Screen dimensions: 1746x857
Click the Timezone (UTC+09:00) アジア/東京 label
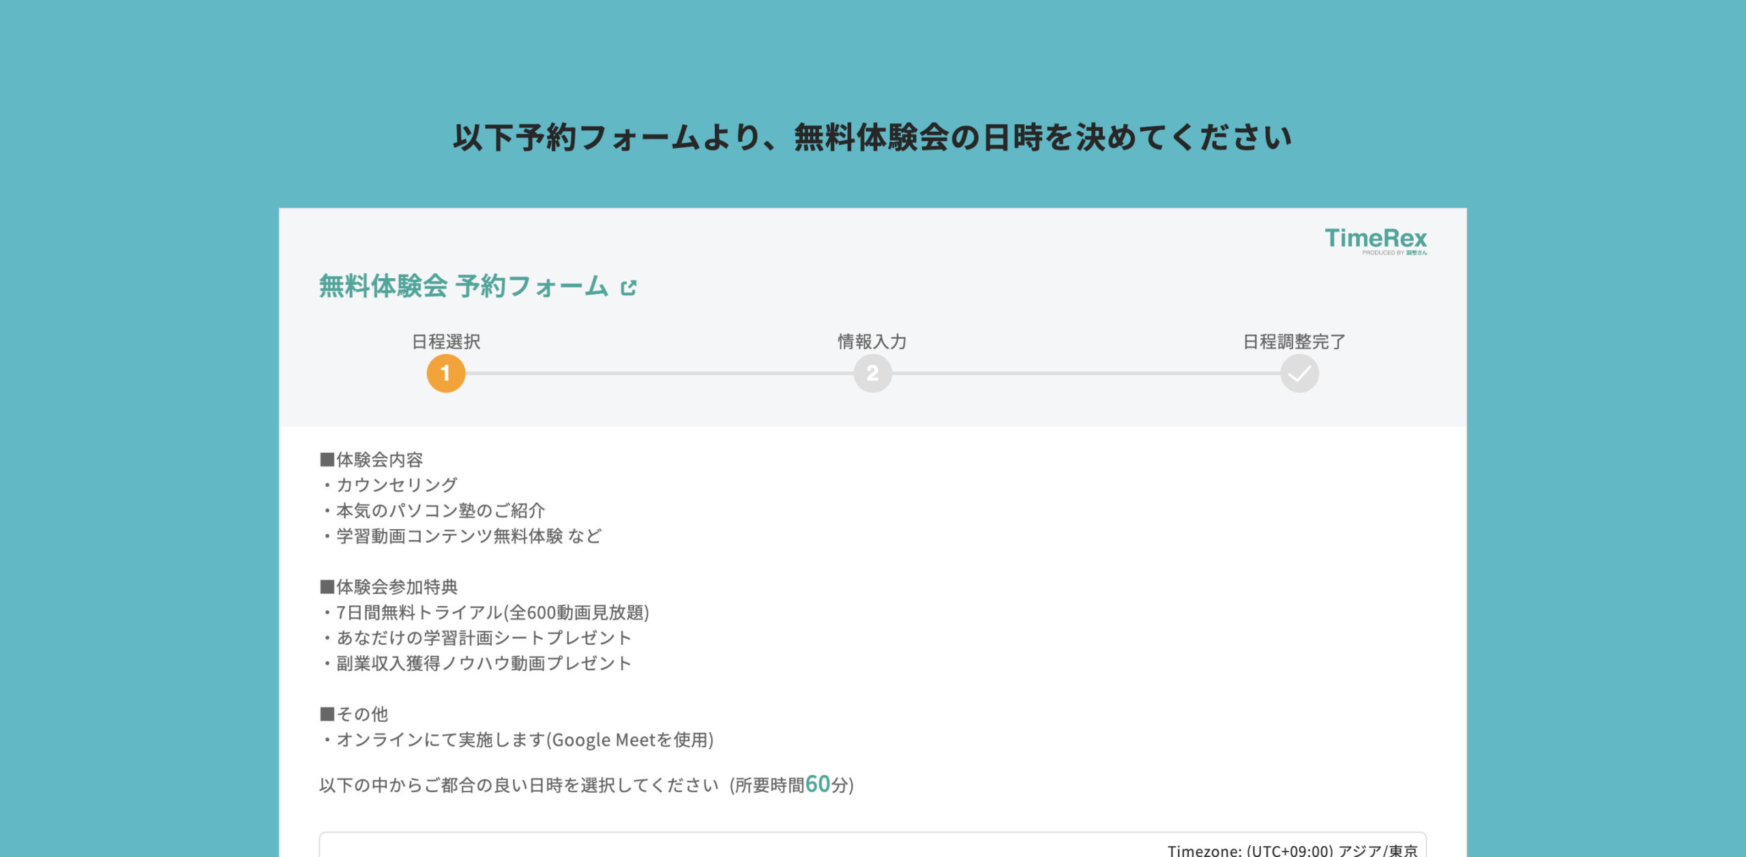coord(1292,850)
